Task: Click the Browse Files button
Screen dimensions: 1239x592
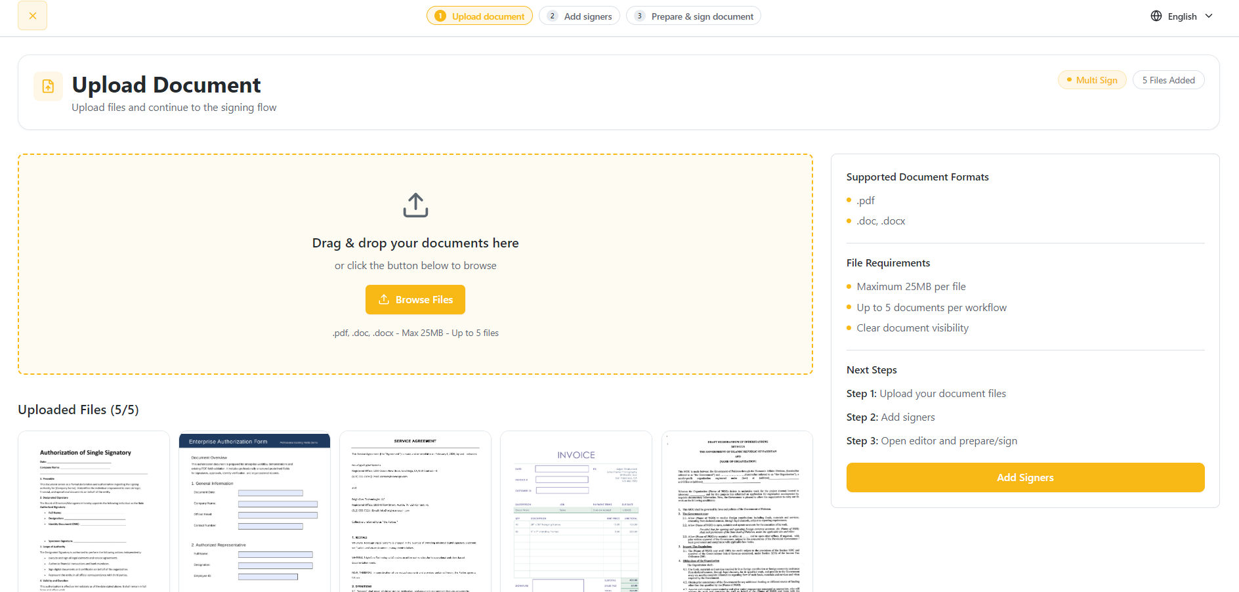Action: tap(415, 299)
